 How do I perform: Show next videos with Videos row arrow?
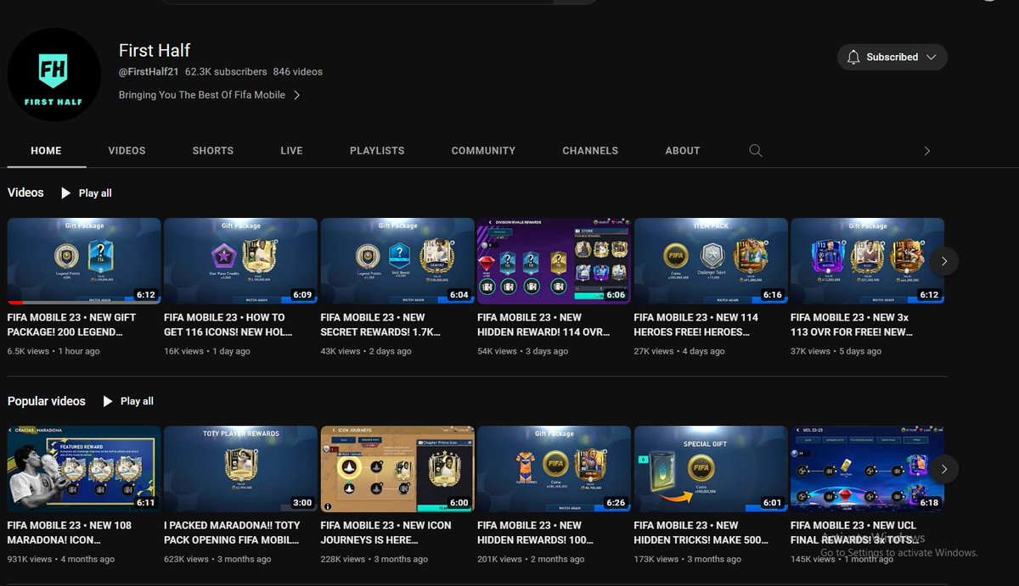(944, 261)
